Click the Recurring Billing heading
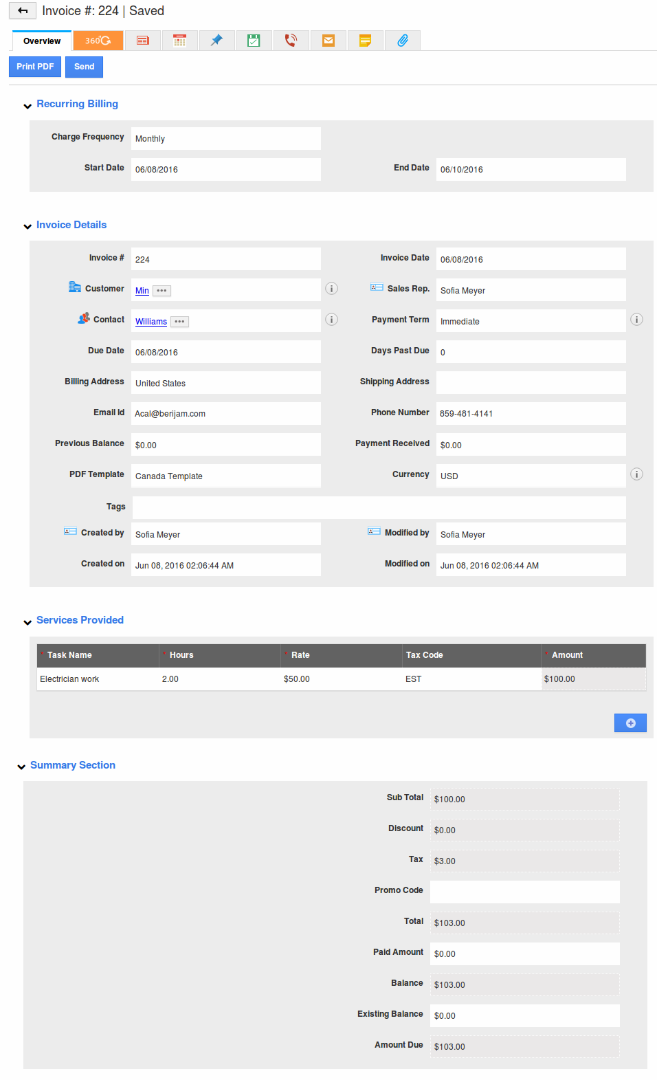The width and height of the screenshot is (657, 1080). pyautogui.click(x=77, y=104)
